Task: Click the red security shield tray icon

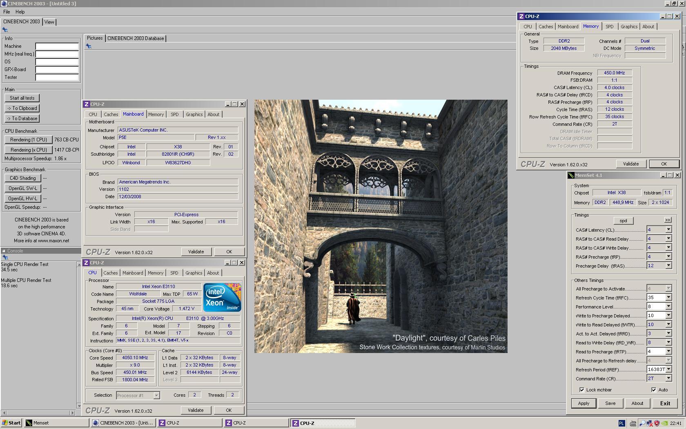Action: tap(657, 423)
